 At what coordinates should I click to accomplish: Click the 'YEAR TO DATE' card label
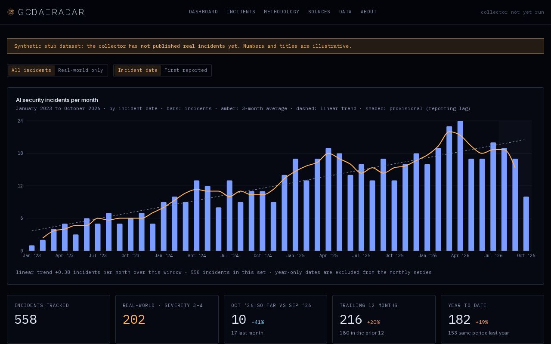click(x=467, y=306)
